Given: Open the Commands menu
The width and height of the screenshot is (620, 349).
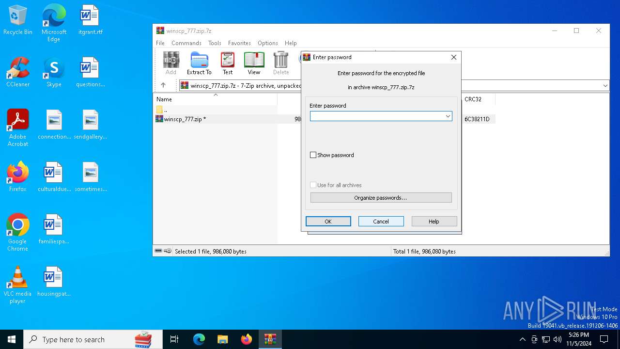Looking at the screenshot, I should coord(186,43).
